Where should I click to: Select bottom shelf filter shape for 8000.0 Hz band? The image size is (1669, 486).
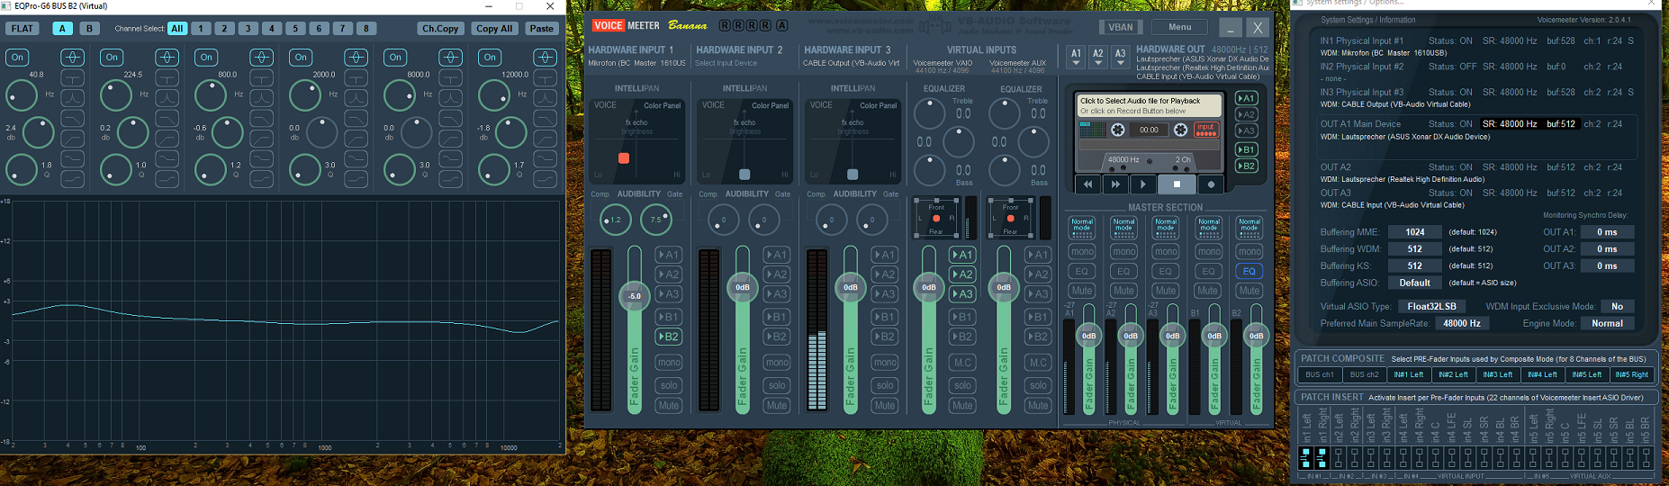click(x=450, y=178)
